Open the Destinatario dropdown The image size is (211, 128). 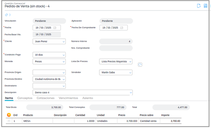64,86
